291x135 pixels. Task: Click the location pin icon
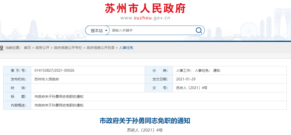click(2, 48)
